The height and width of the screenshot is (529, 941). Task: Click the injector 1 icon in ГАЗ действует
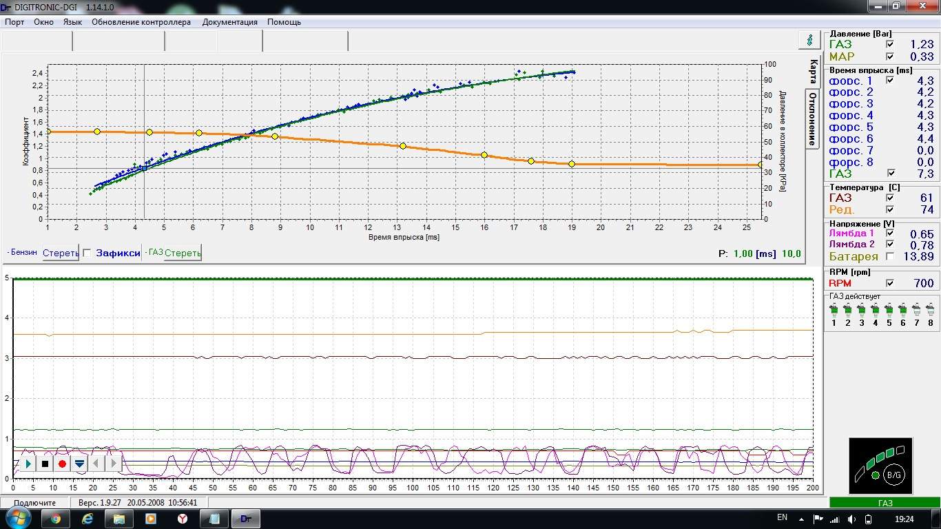[x=834, y=311]
